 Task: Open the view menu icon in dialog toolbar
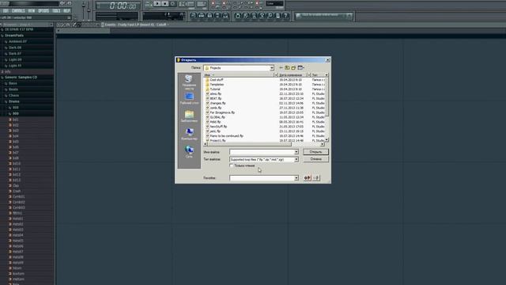pyautogui.click(x=300, y=68)
